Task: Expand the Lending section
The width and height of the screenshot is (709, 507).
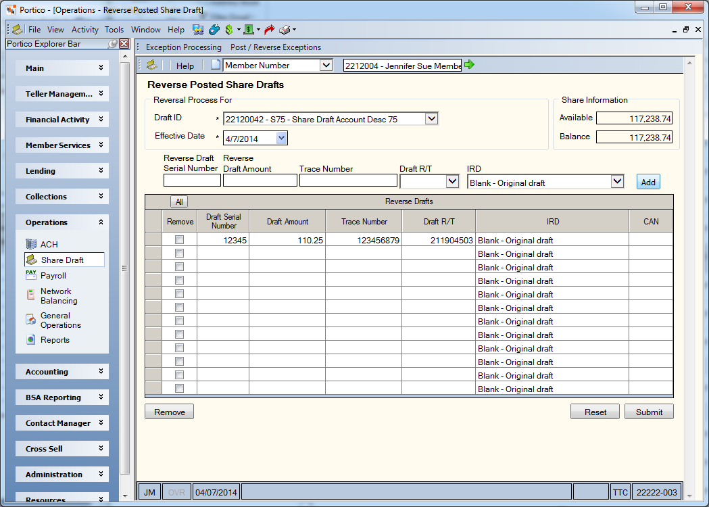Action: [62, 170]
